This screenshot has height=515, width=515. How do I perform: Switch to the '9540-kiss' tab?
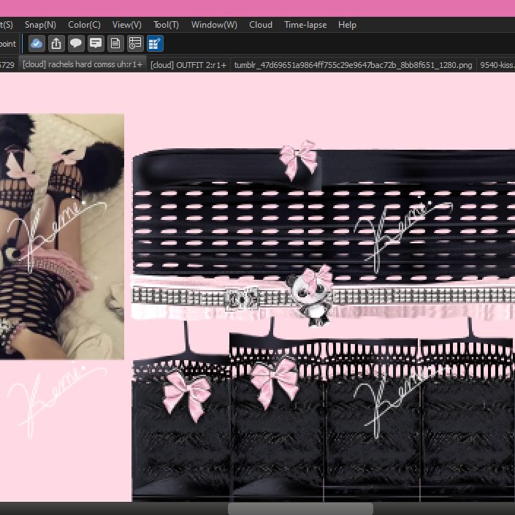tap(496, 65)
